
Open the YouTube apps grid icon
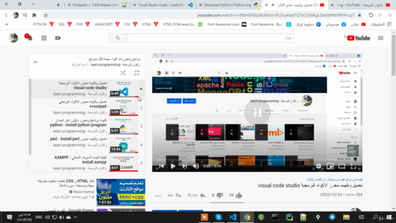44,38
